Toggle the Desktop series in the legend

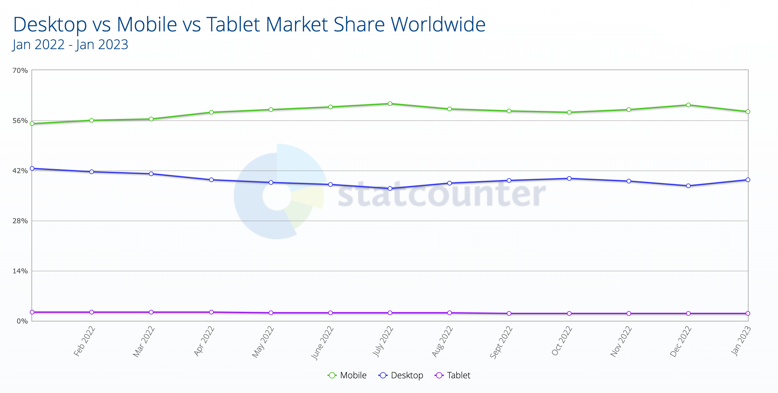(x=407, y=375)
